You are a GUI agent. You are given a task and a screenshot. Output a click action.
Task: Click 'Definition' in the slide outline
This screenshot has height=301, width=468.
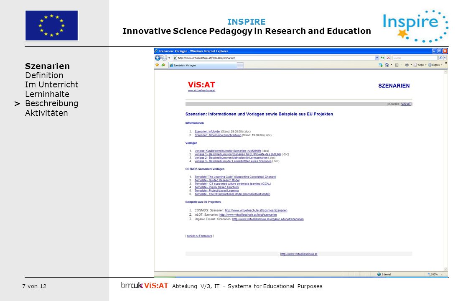tap(44, 75)
